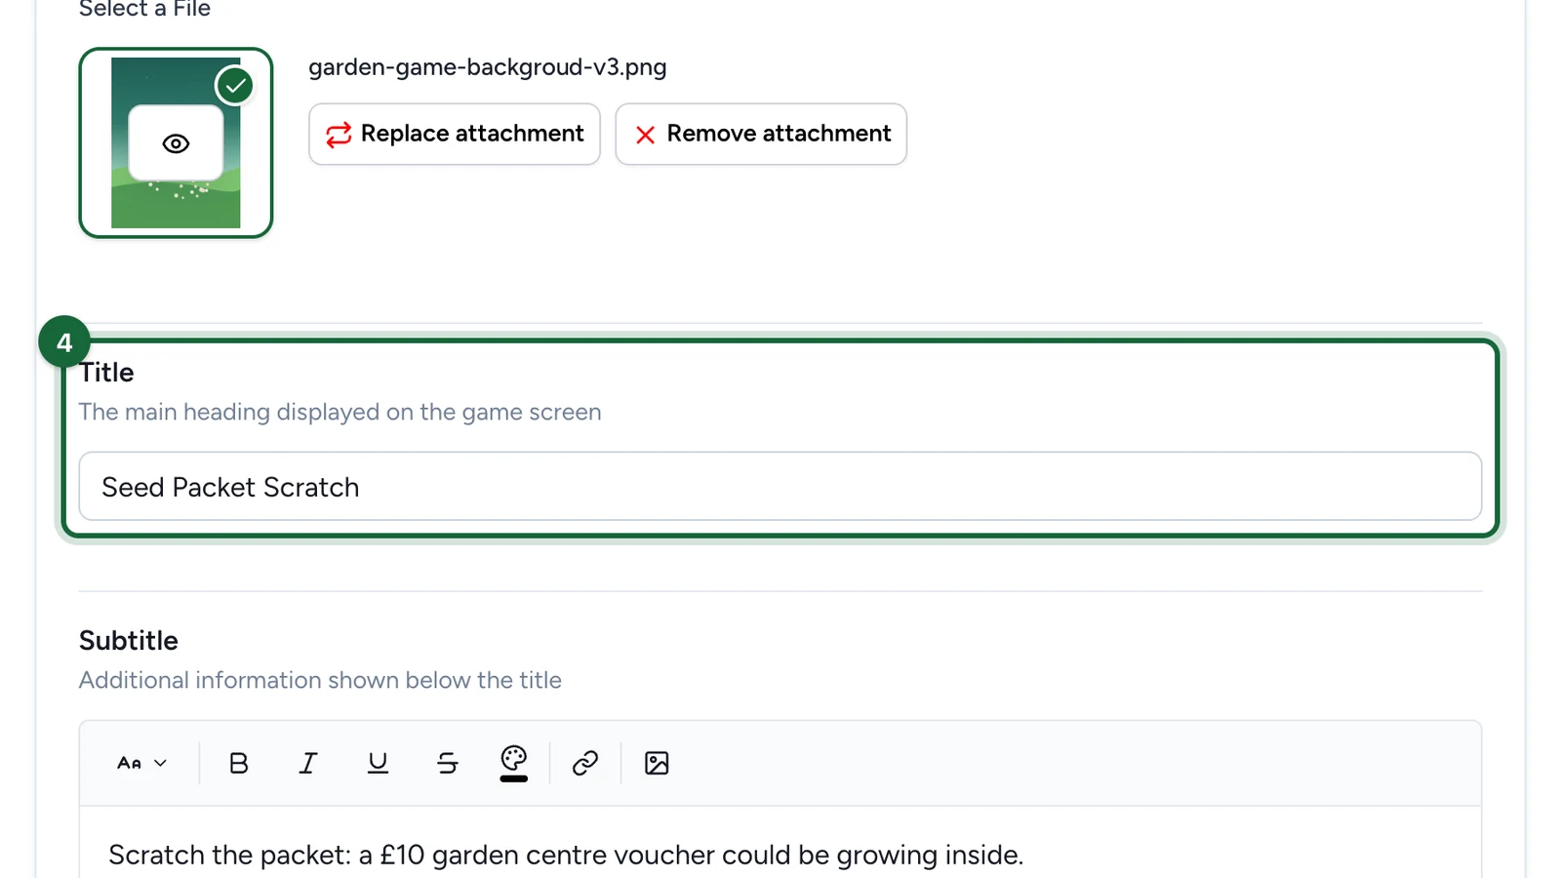This screenshot has height=878, width=1561.
Task: Select the garden background image thumbnail
Action: pos(176,142)
